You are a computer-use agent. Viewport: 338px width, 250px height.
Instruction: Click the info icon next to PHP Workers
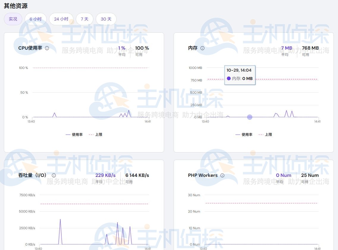tap(222, 175)
